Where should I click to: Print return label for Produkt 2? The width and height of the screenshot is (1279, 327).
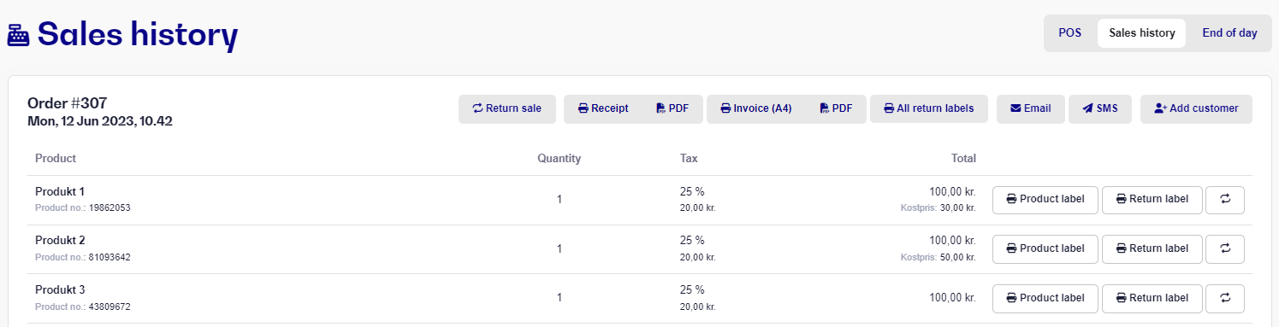point(1152,248)
